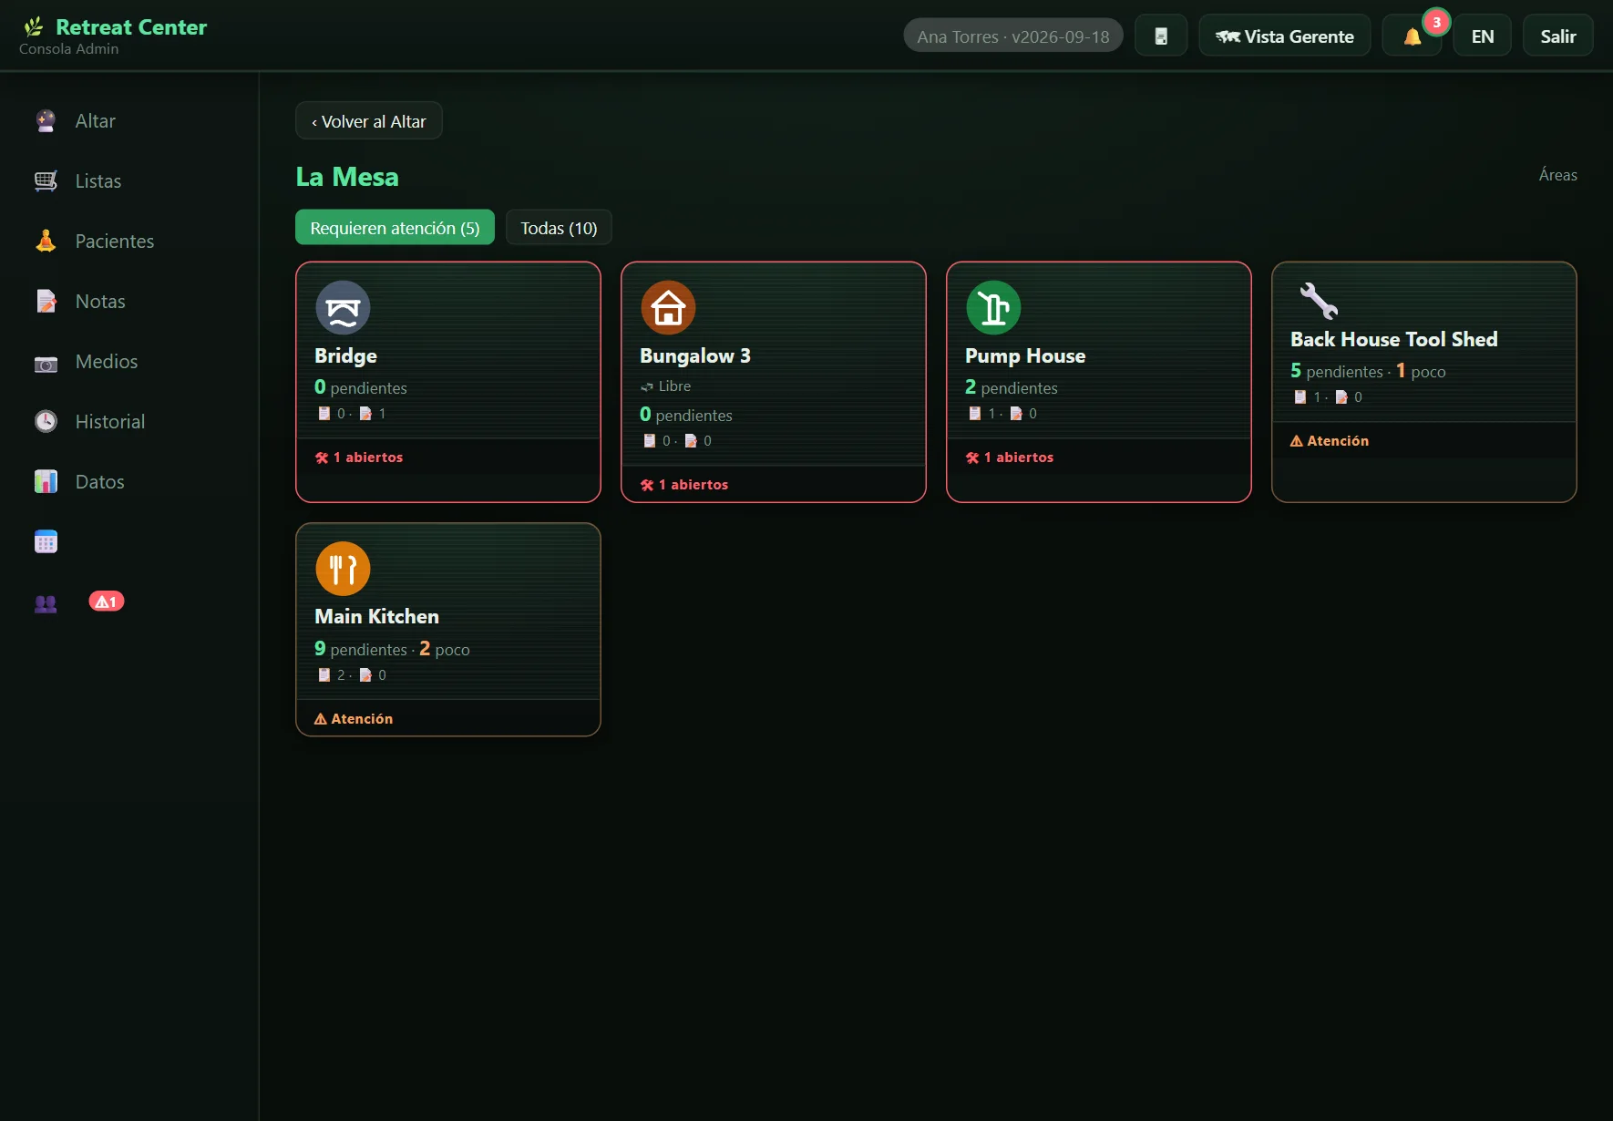This screenshot has height=1121, width=1613.
Task: Click the Salir logout button
Action: tap(1558, 36)
